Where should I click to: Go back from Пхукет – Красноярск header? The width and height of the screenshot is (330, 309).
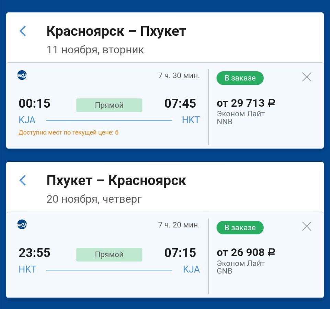[x=23, y=180]
